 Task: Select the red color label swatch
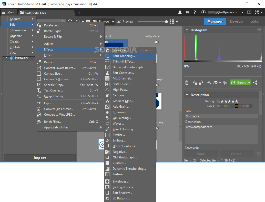click(x=222, y=106)
